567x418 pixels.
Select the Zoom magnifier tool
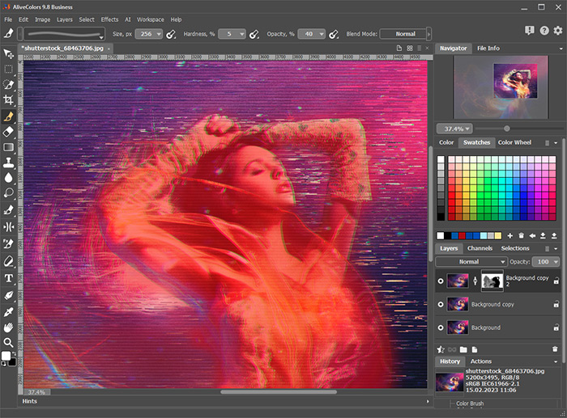(x=8, y=342)
